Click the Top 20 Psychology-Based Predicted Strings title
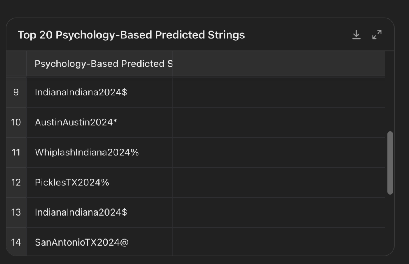Screen dimensions: 409x264 coord(131,35)
